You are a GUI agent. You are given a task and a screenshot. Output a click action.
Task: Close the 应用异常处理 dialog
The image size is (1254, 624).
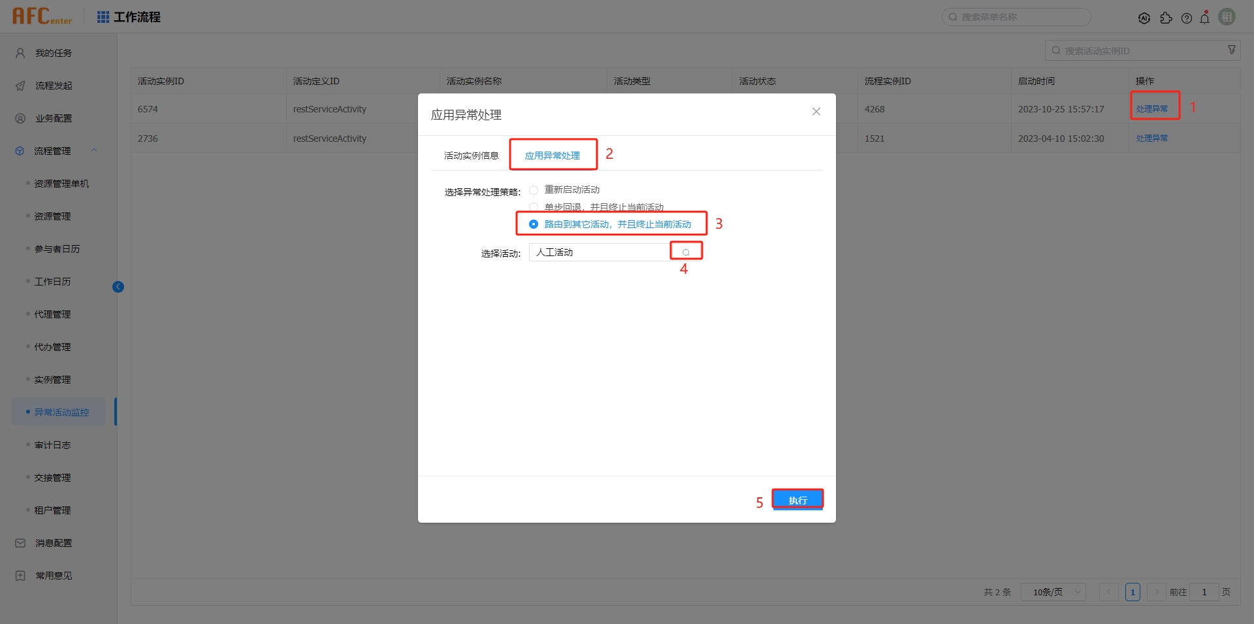coord(816,112)
